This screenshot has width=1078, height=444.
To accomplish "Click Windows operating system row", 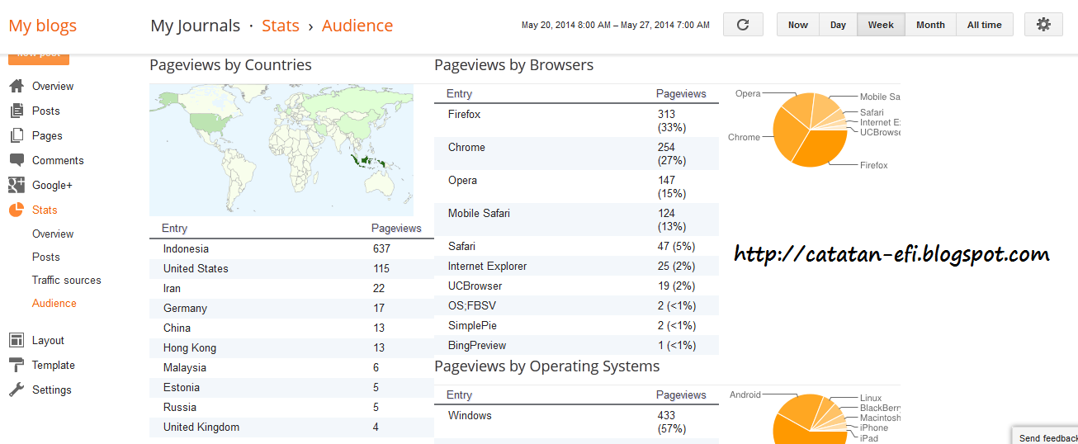I will click(576, 422).
